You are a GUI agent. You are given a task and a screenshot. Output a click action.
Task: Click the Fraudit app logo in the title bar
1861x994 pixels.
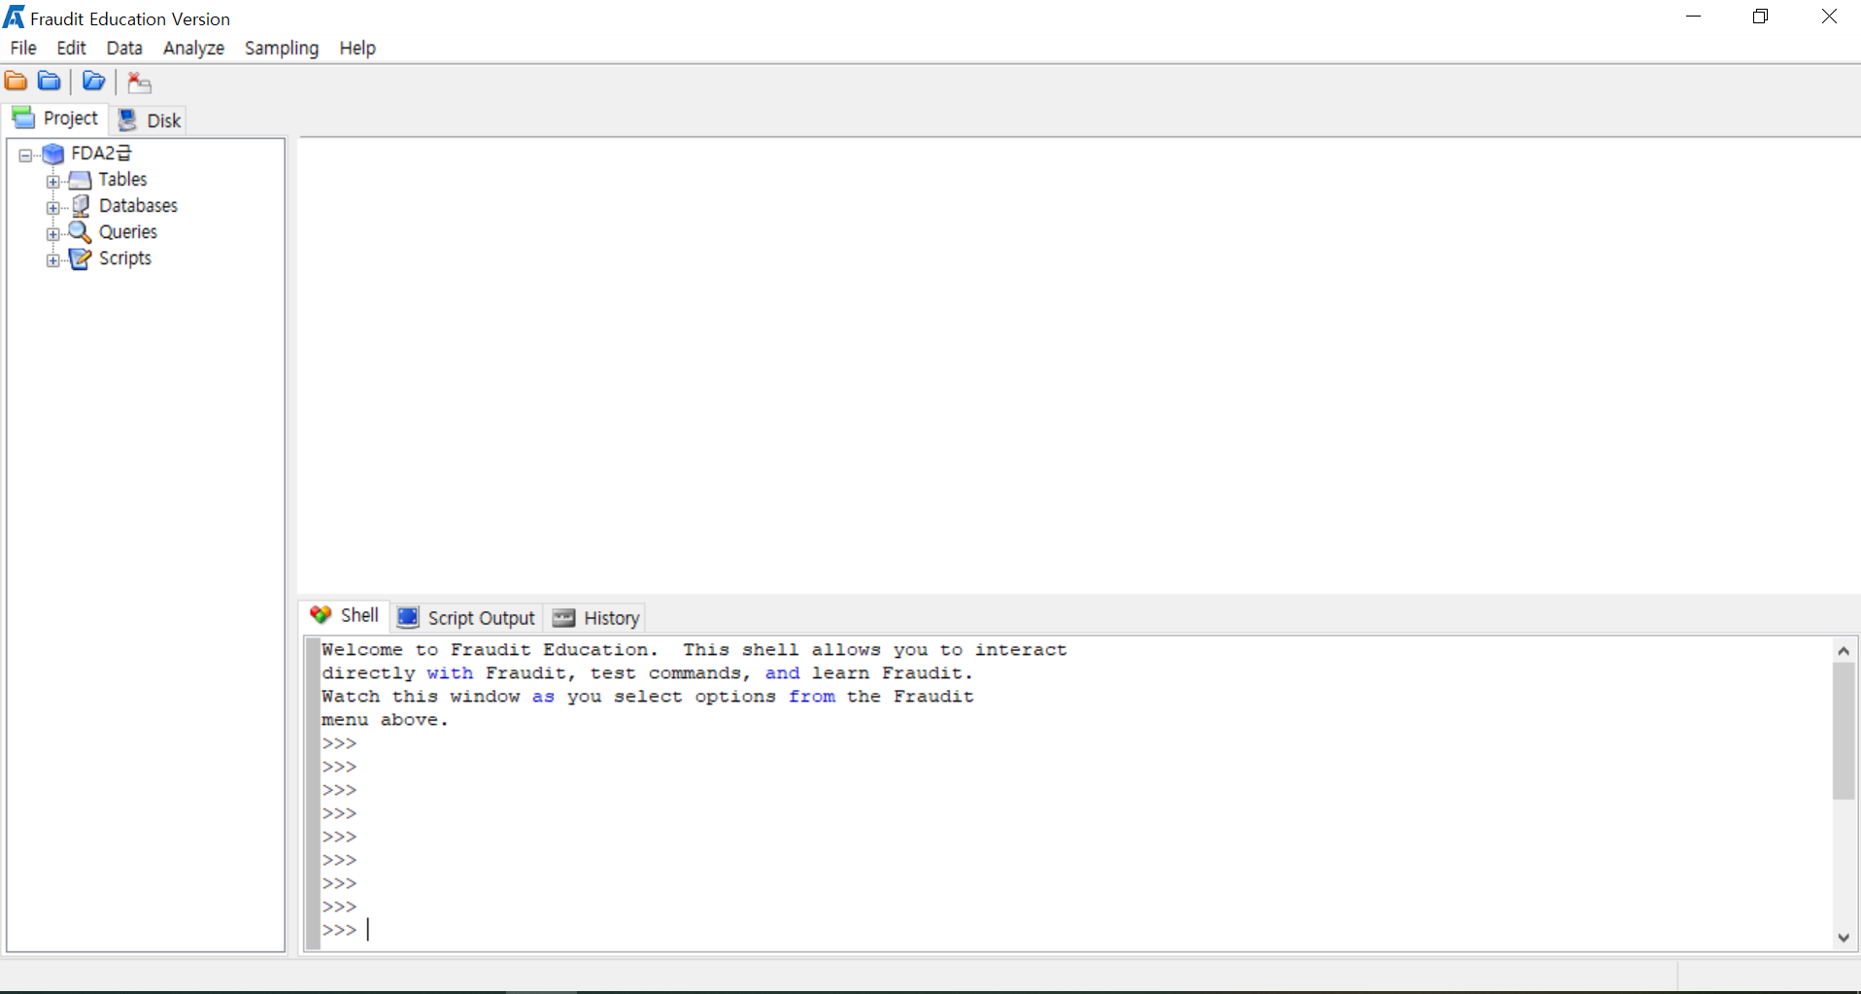pyautogui.click(x=14, y=17)
